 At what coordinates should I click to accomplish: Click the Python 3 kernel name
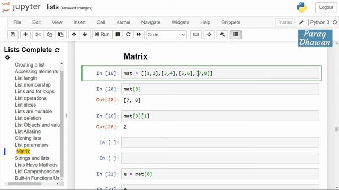click(320, 22)
